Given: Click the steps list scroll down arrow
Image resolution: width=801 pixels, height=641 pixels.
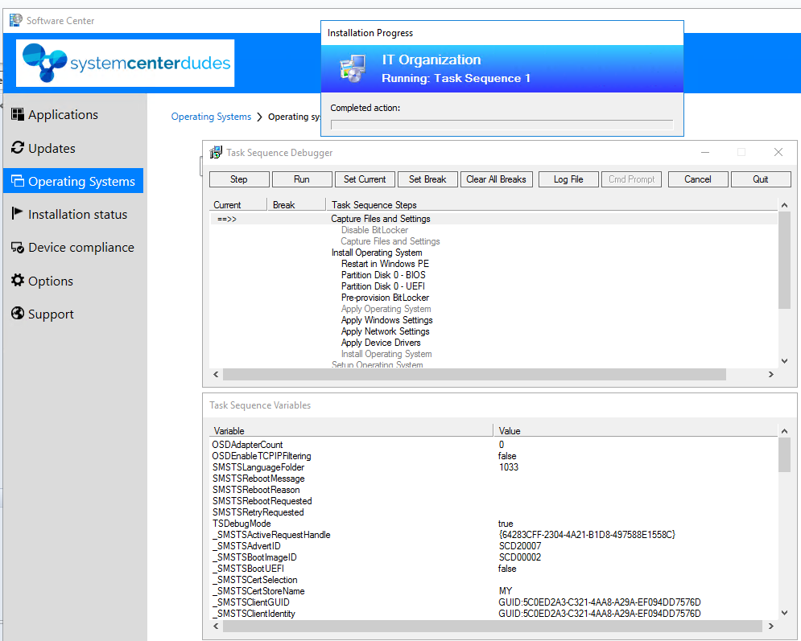Looking at the screenshot, I should (x=784, y=361).
